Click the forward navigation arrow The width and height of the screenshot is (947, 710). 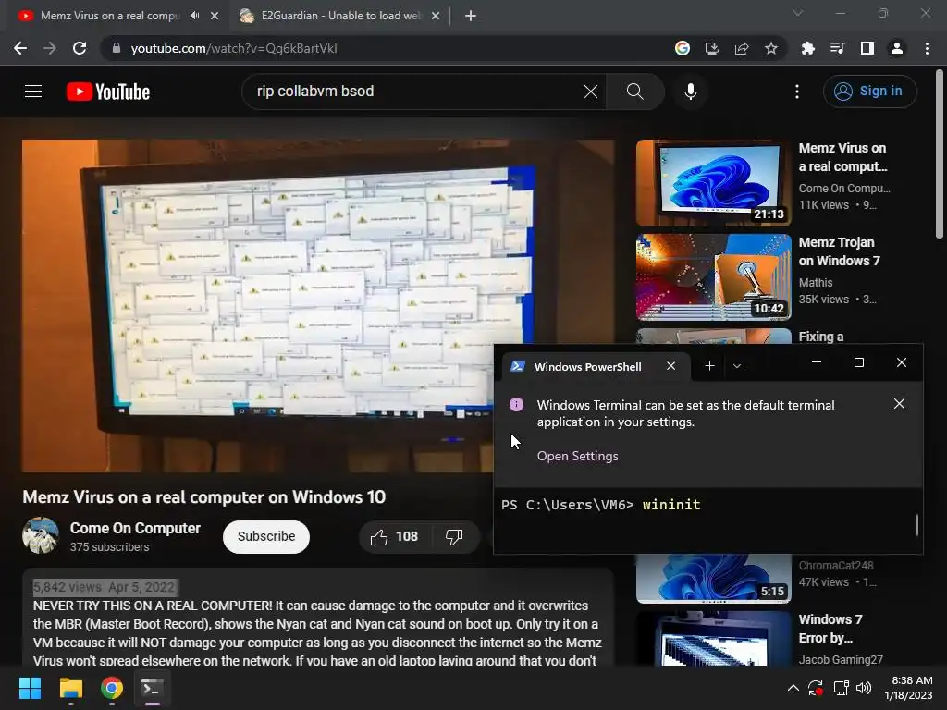50,48
